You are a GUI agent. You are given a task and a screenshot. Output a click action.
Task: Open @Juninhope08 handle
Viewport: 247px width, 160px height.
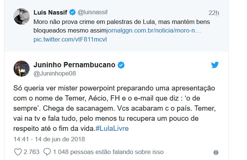coord(55,74)
